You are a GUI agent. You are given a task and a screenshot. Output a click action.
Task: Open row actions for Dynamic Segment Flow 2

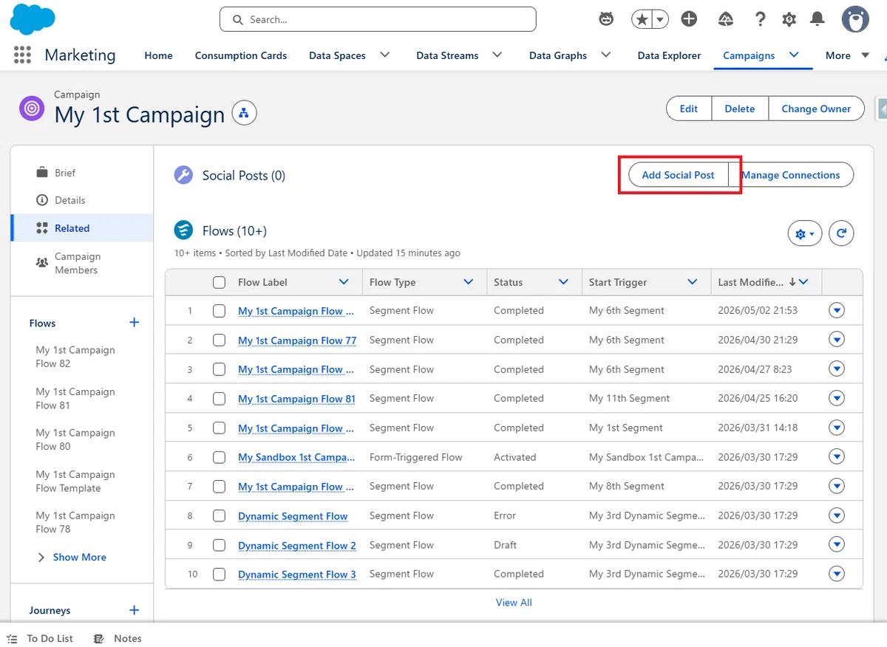pyautogui.click(x=837, y=545)
